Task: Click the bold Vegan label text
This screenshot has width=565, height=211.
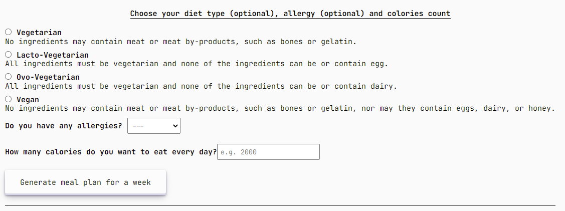Action: click(28, 100)
